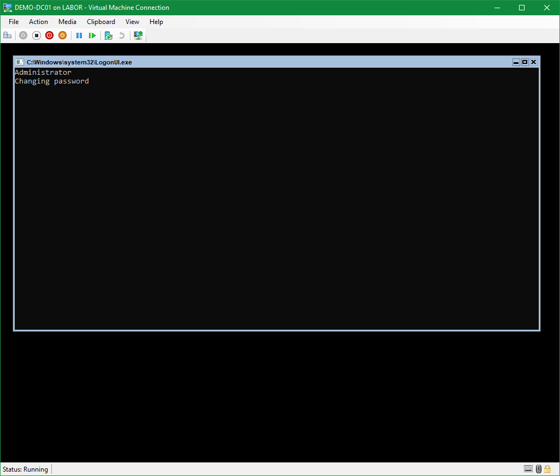This screenshot has width=560, height=476.
Task: Click the keyboard status bar icon
Action: [528, 469]
